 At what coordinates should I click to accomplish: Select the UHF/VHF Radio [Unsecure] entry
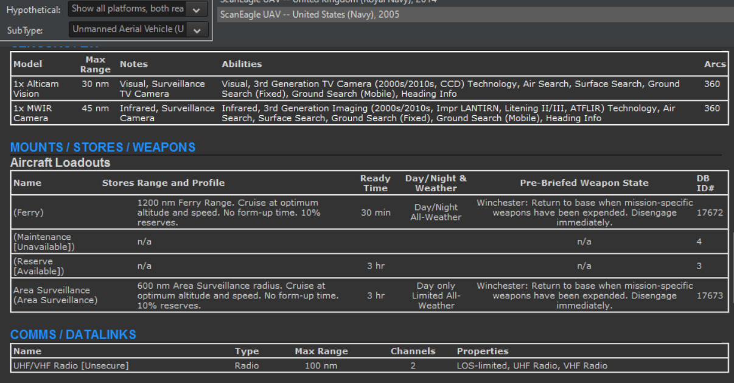[71, 366]
